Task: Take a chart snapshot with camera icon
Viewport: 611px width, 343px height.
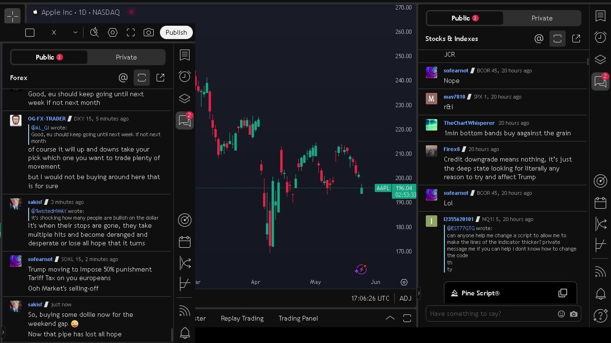Action: 148,32
